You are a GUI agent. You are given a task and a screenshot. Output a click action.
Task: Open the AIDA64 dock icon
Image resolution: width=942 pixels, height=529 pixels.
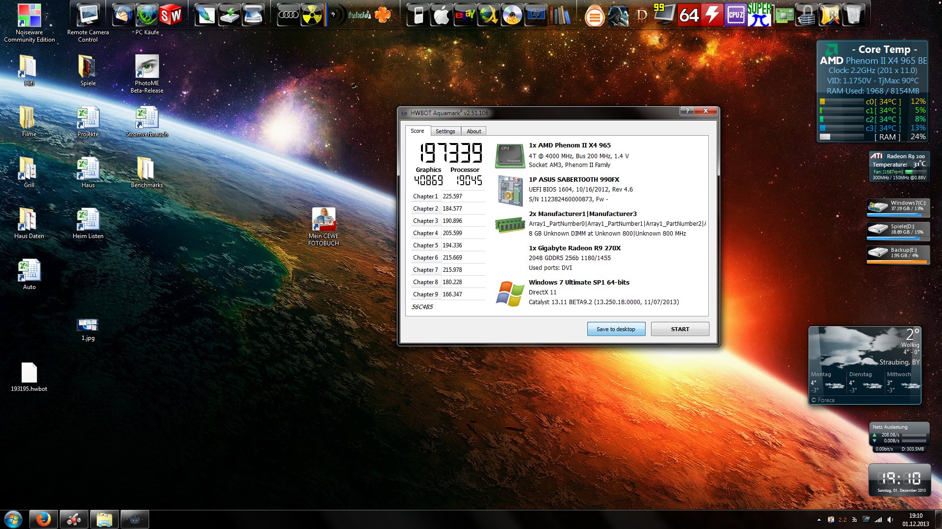click(x=689, y=15)
